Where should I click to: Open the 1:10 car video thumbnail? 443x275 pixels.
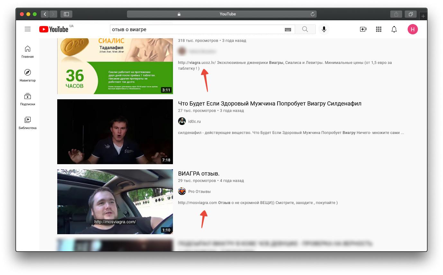(x=115, y=202)
